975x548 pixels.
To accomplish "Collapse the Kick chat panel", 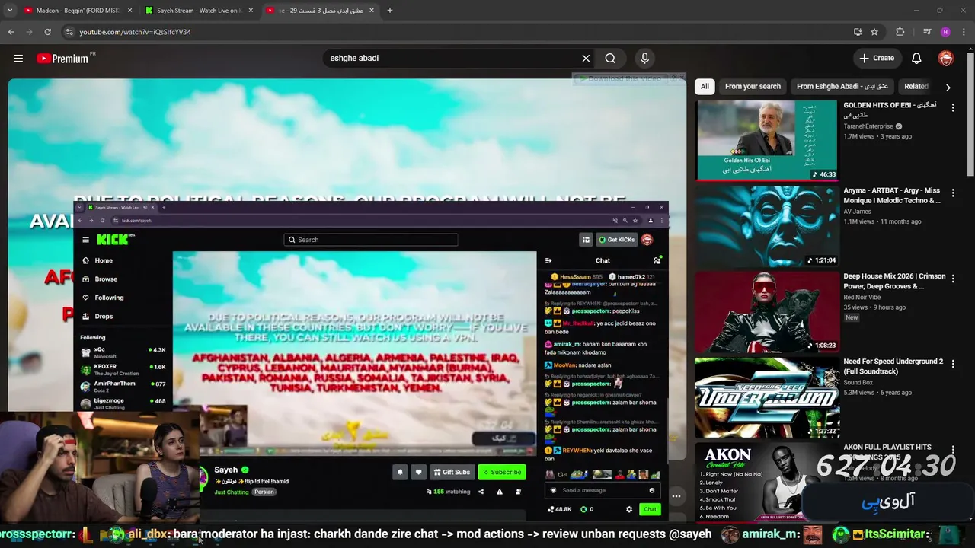I will coord(548,260).
